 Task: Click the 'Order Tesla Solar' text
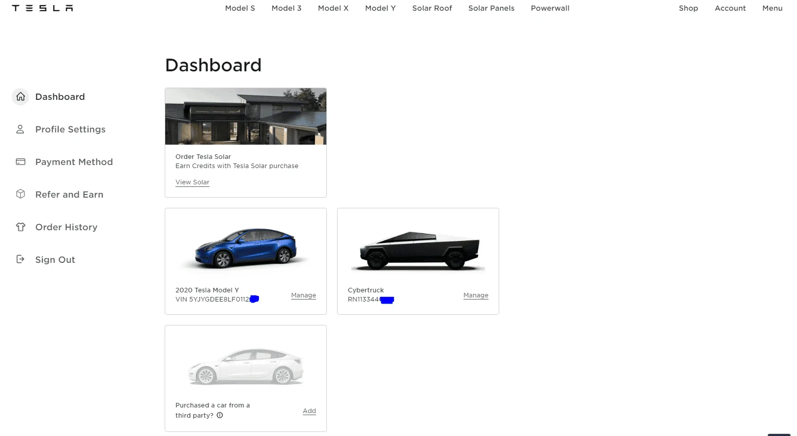(x=203, y=157)
